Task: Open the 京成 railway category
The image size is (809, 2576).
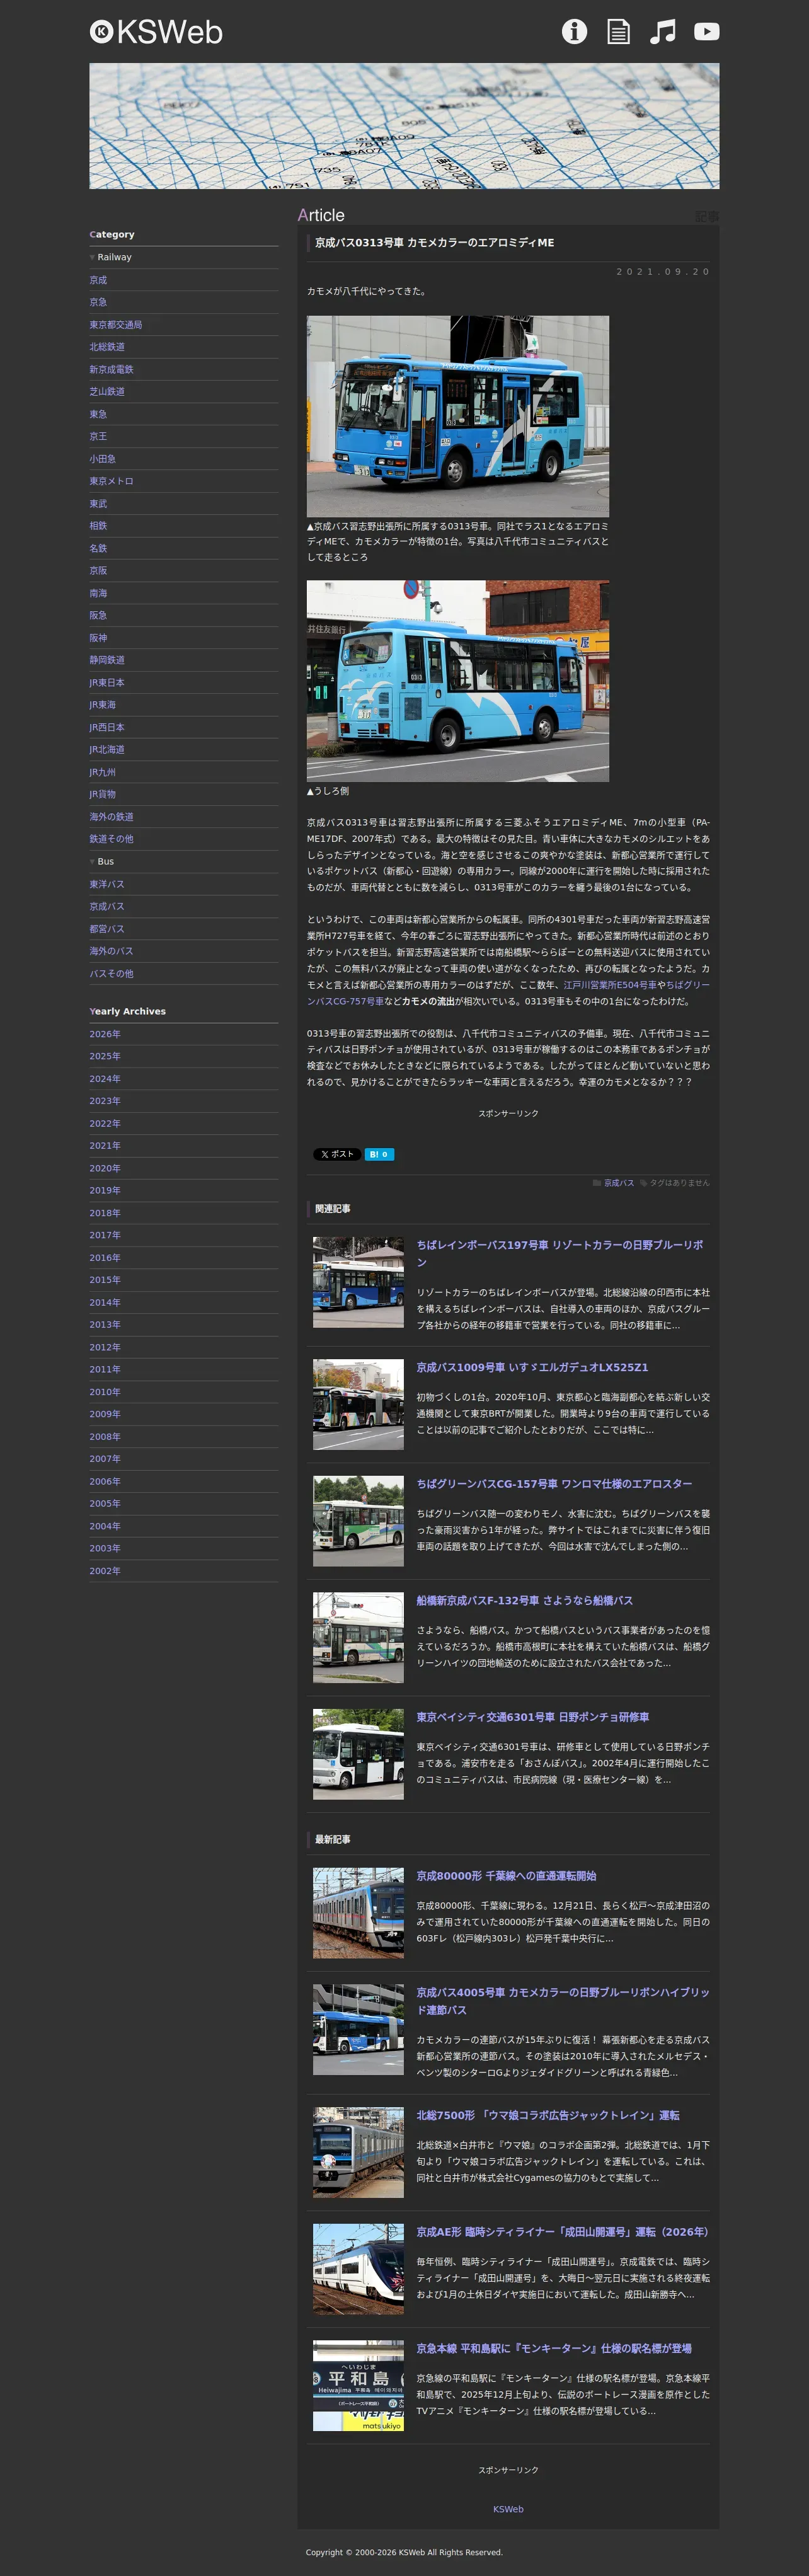Action: pos(98,280)
